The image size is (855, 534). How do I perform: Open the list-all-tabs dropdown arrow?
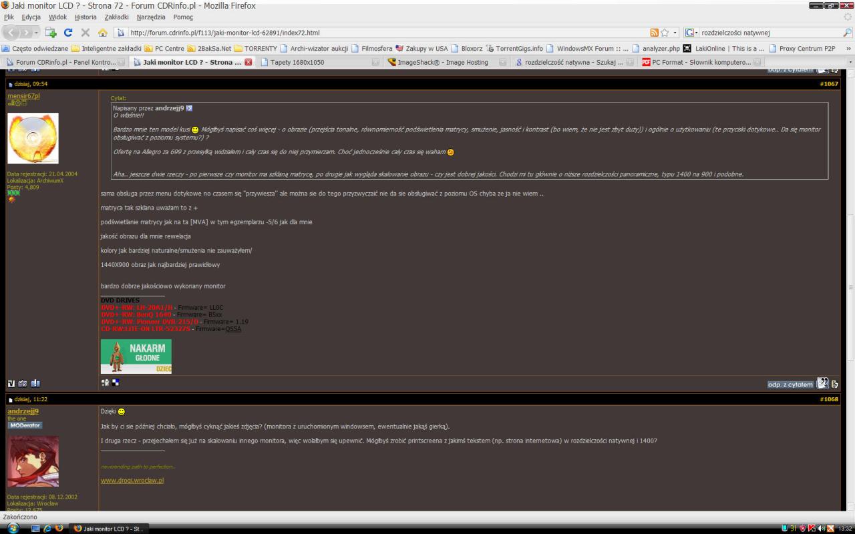click(x=850, y=62)
